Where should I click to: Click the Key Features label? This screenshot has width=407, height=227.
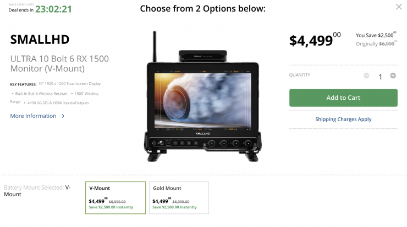[23, 84]
